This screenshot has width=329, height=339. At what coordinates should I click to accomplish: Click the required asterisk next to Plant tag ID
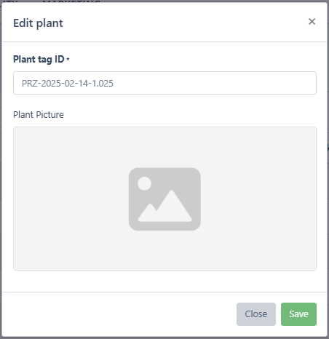[68, 59]
